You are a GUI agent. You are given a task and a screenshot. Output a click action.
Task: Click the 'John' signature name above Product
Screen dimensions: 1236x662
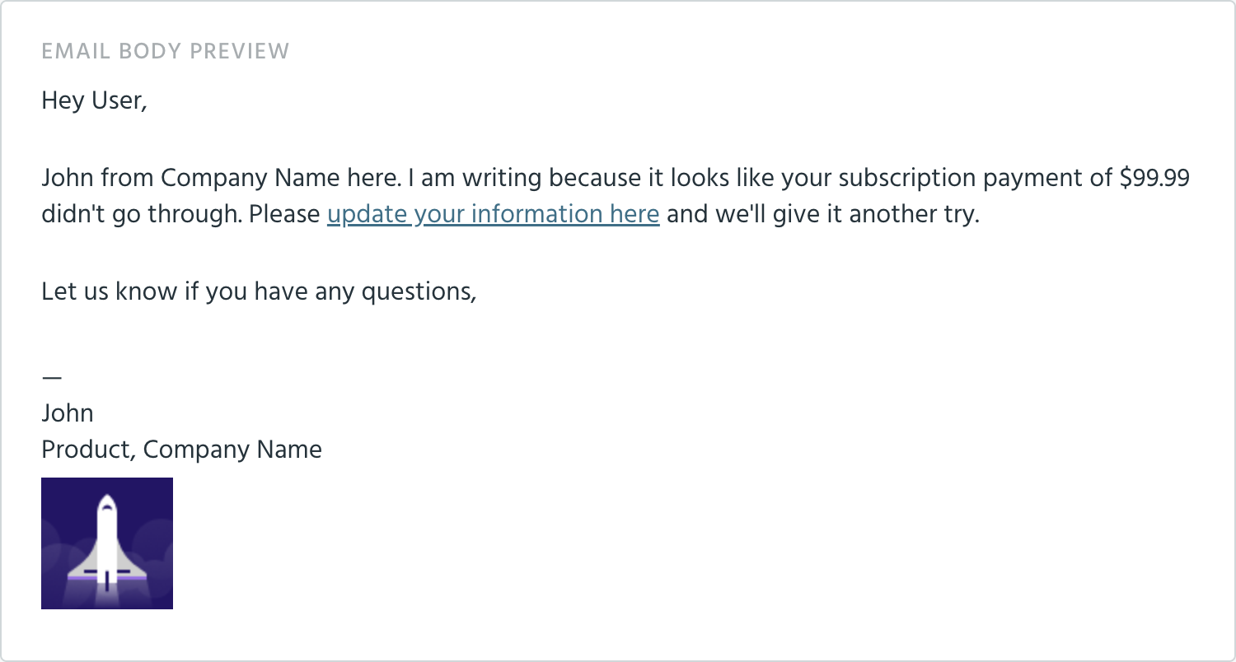pyautogui.click(x=68, y=413)
